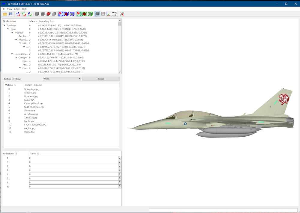This screenshot has height=213, width=300.
Task: Click the gray cube with red prohibition icon
Action: pos(48,14)
